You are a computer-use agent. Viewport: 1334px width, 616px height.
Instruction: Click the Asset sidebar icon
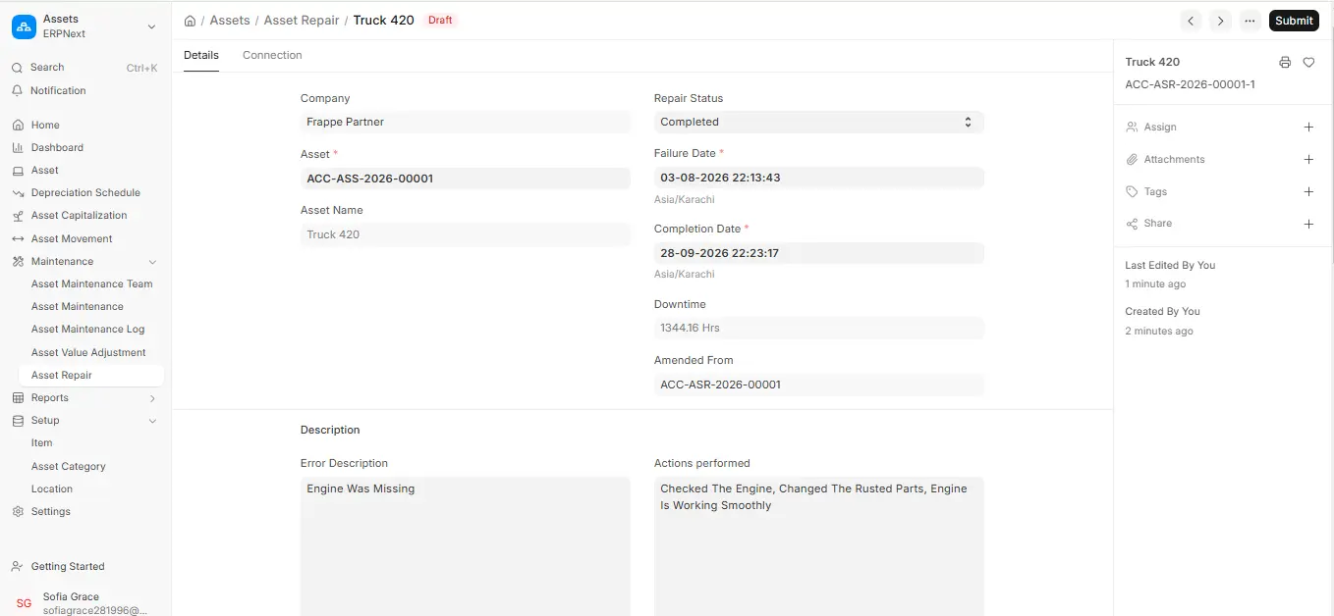[x=17, y=170]
